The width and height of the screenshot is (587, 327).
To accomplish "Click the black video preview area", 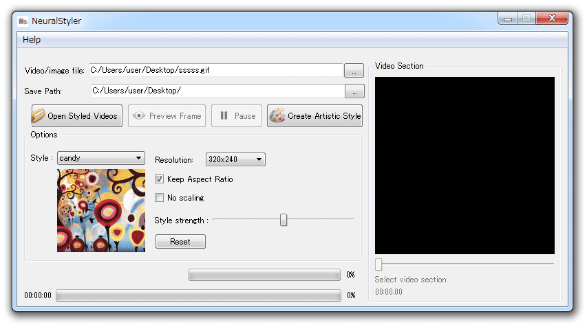I will (465, 166).
